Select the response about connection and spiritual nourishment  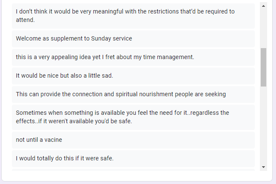133,95
